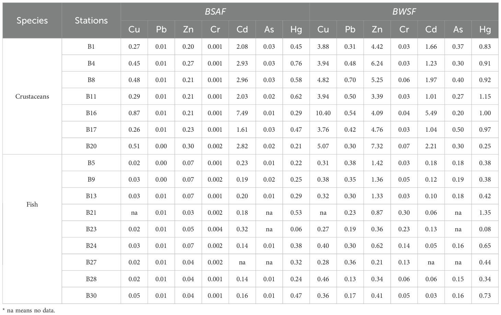Screen dimensions: 501x315
Task: Select station B1 cell
Action: coord(91,47)
